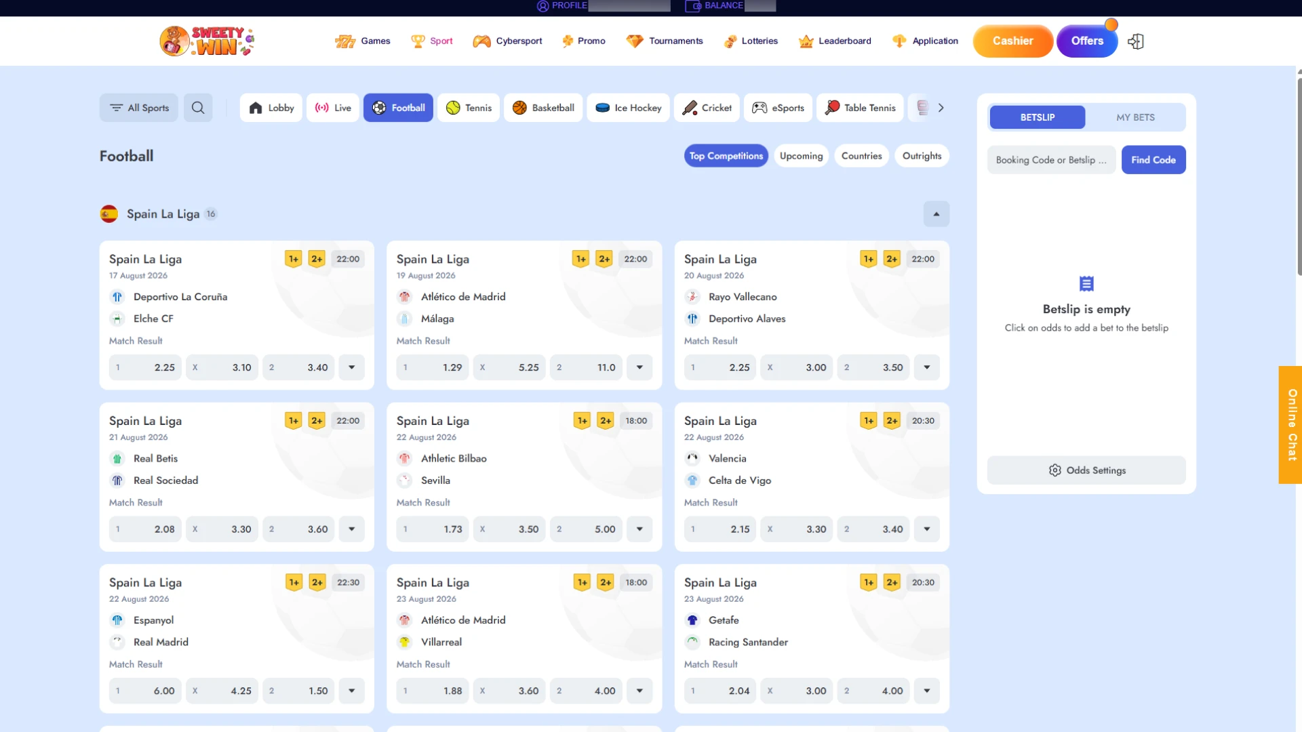Click 2+ badge on Deportivo La Coruña card
Image resolution: width=1302 pixels, height=732 pixels.
point(317,259)
